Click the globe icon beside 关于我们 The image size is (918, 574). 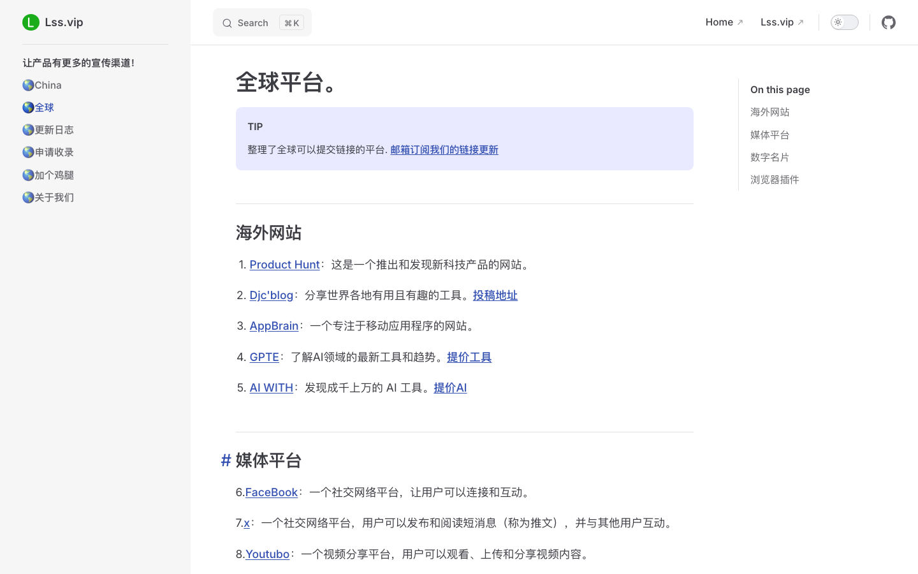pos(28,197)
